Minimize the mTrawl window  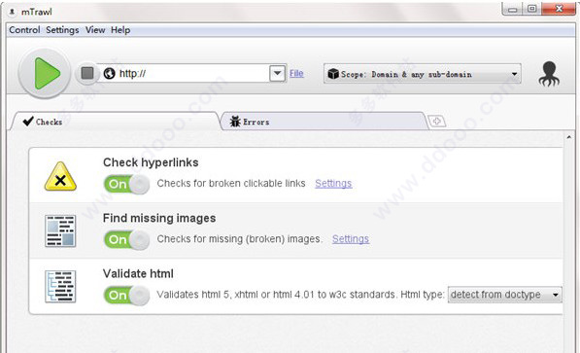pyautogui.click(x=512, y=9)
